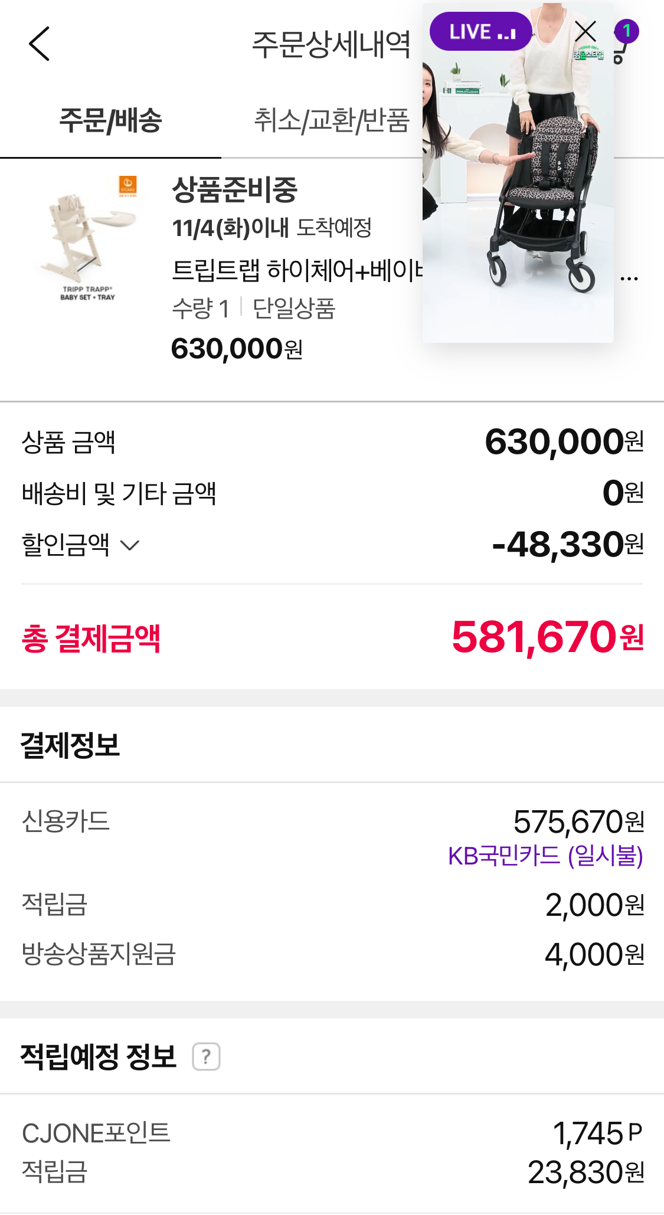This screenshot has width=664, height=1215.
Task: Switch to the 주문/배송 tab
Action: pos(110,121)
